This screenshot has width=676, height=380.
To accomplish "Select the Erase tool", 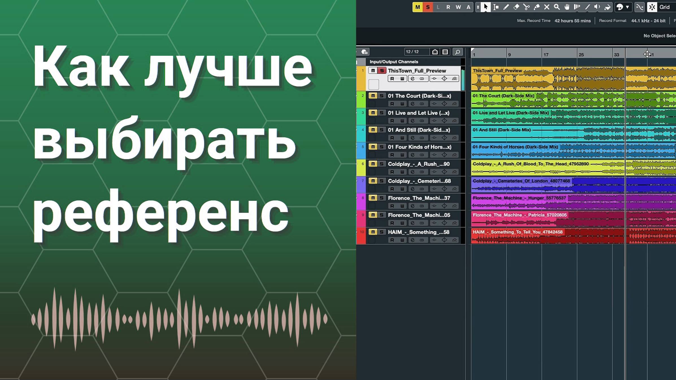I will (x=516, y=7).
